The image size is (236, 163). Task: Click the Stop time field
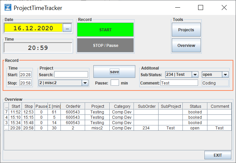[x=25, y=83]
